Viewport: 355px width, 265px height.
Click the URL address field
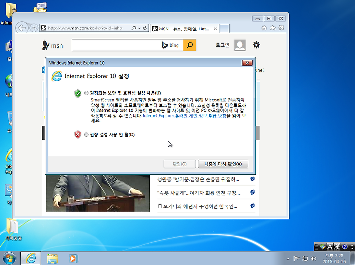tap(85, 28)
